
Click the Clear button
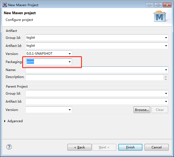point(160,110)
